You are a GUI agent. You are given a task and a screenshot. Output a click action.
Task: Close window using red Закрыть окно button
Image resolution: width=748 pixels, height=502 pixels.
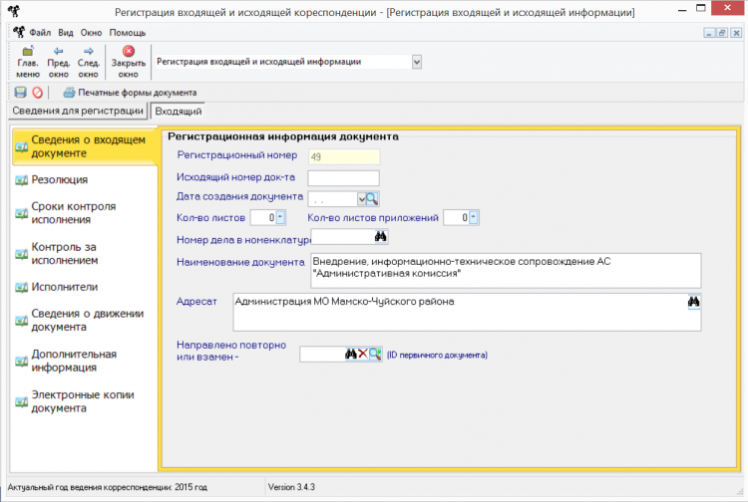(x=129, y=63)
